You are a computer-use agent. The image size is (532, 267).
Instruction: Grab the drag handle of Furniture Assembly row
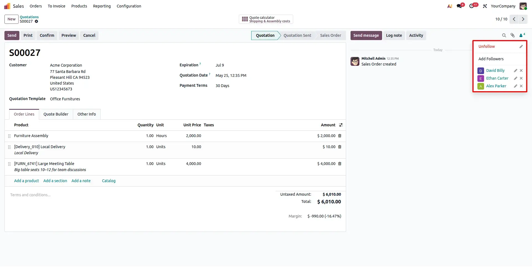(9, 136)
